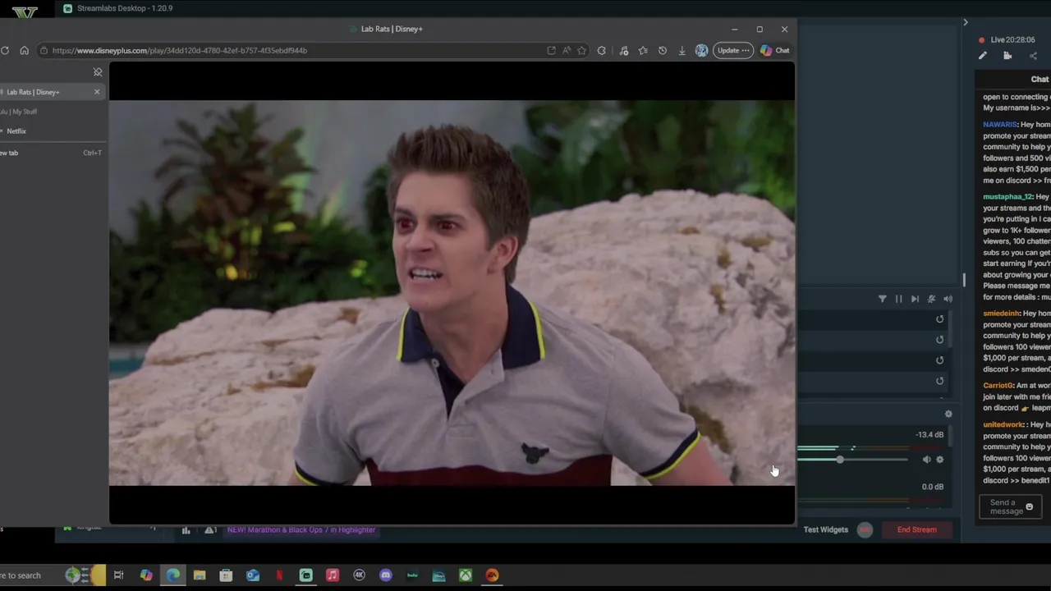This screenshot has height=591, width=1051.
Task: Click the browser profile avatar
Action: click(701, 51)
